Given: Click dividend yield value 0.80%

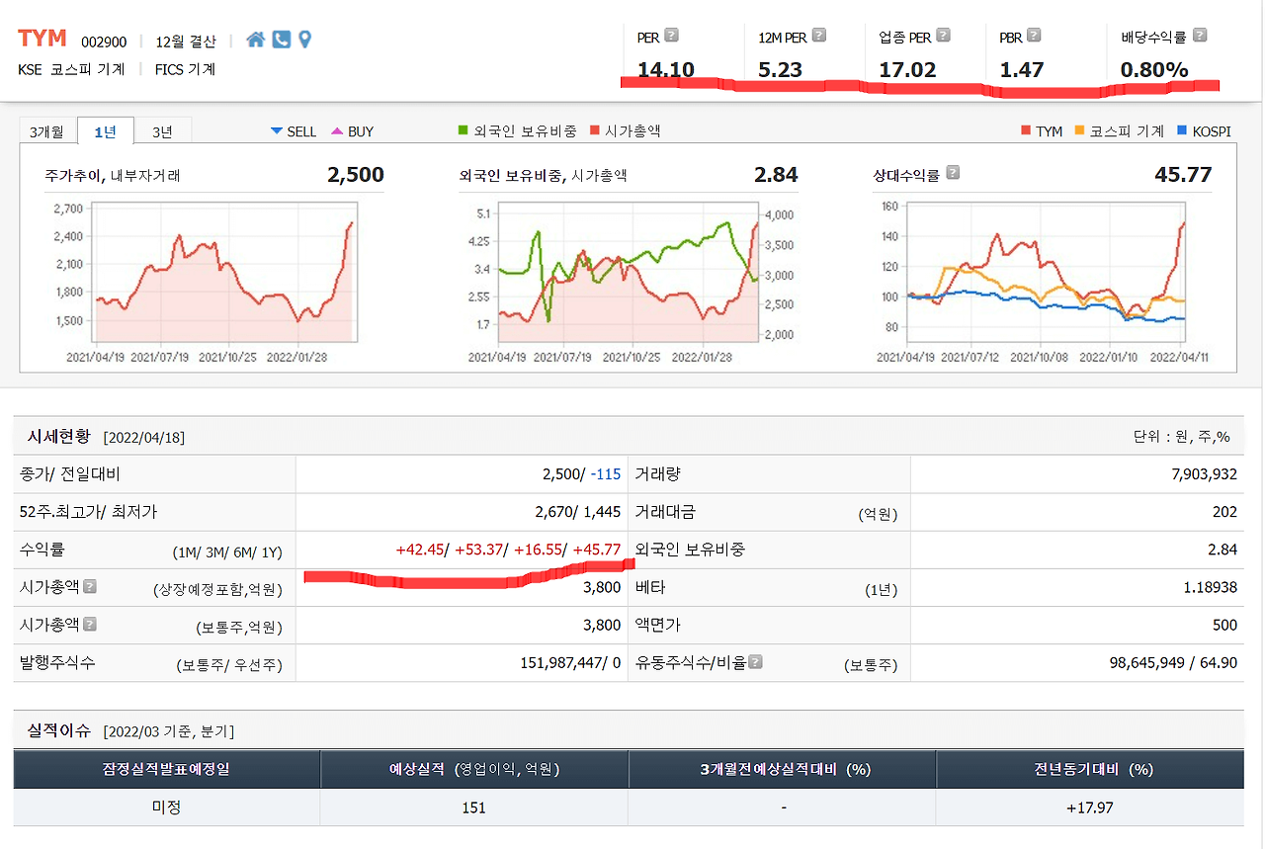Looking at the screenshot, I should click(x=1154, y=69).
